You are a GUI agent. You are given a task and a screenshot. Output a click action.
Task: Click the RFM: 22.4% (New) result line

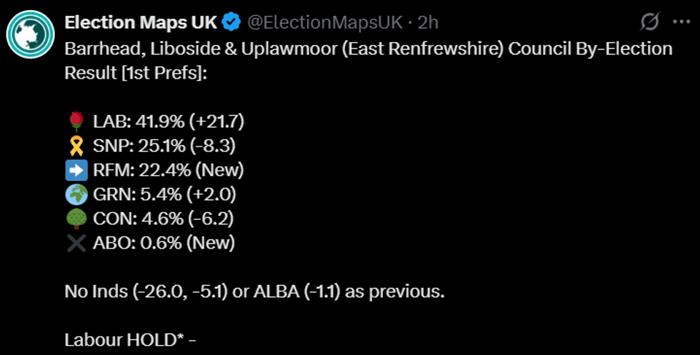(169, 171)
